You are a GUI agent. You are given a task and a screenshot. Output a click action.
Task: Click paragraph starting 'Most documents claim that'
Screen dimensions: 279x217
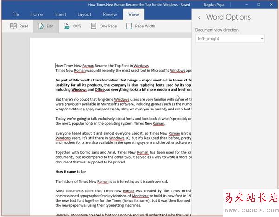point(123,198)
